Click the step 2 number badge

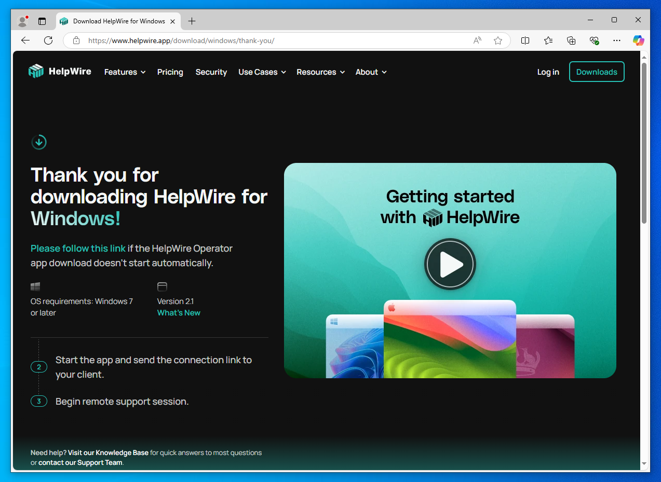click(x=39, y=367)
